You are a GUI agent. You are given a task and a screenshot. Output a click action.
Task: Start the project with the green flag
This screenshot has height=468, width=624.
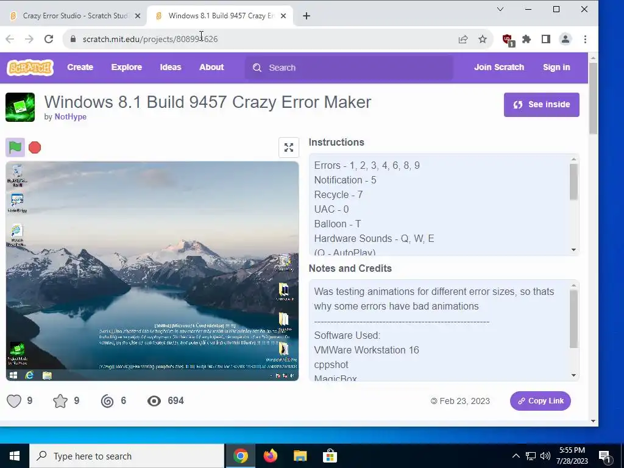click(15, 147)
